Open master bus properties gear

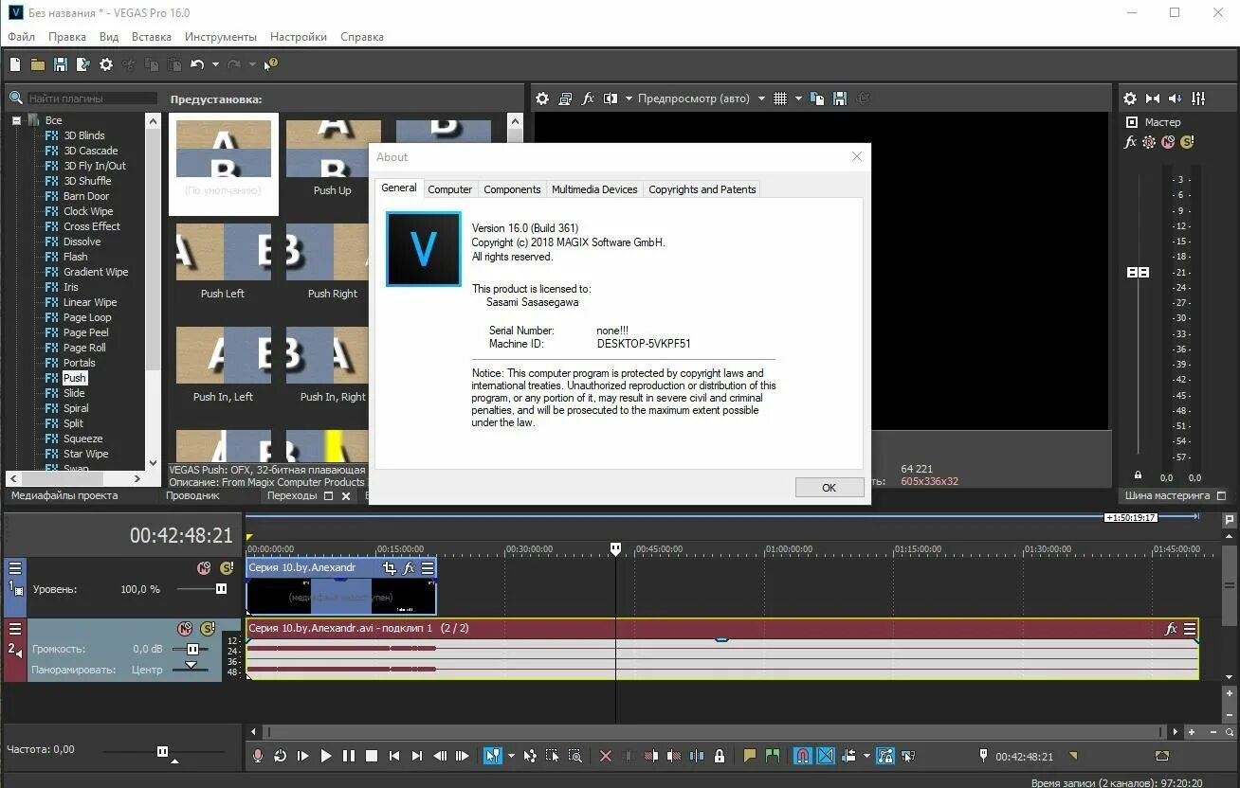pos(1130,98)
